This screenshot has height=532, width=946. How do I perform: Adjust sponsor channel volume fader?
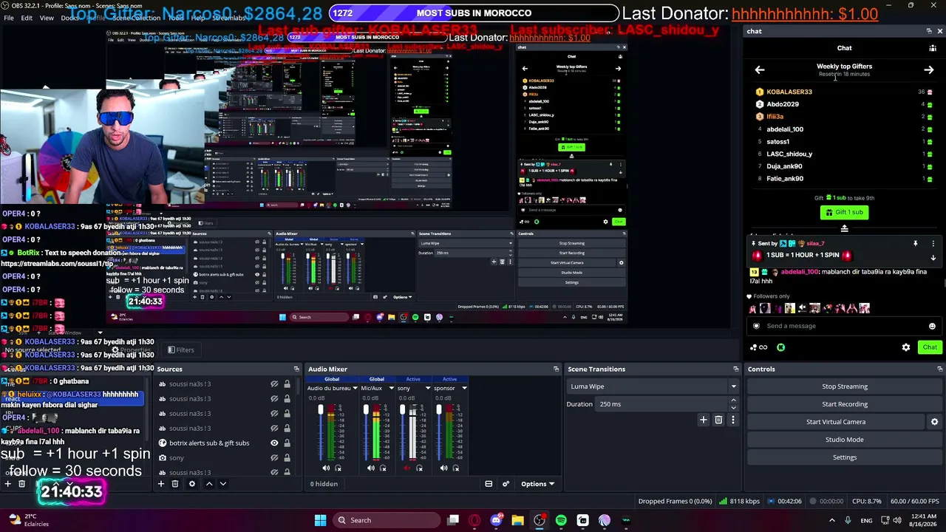(438, 411)
